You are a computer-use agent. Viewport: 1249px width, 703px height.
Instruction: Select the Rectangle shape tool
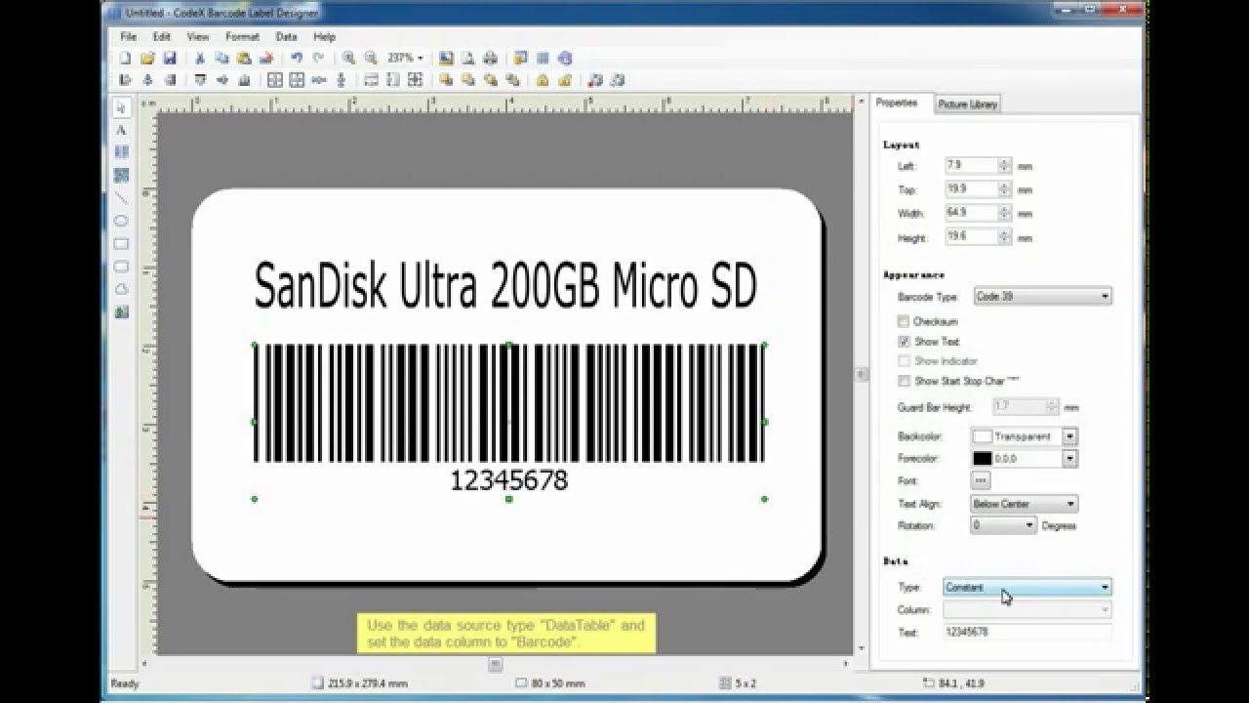pyautogui.click(x=121, y=244)
